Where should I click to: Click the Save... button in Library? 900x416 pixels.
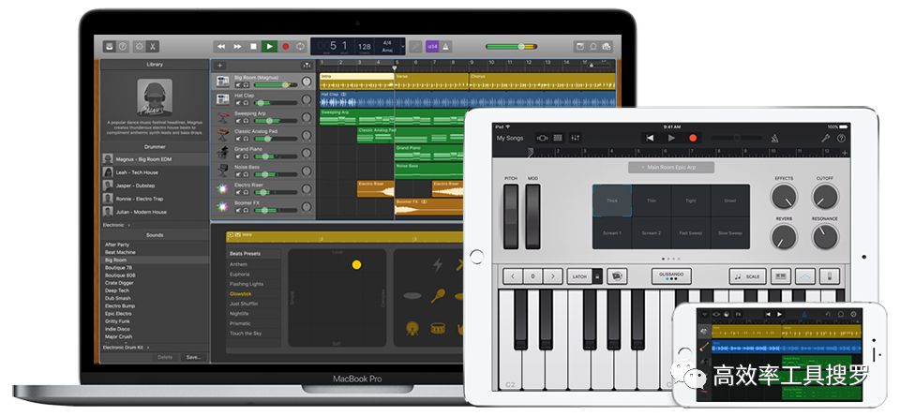(193, 357)
